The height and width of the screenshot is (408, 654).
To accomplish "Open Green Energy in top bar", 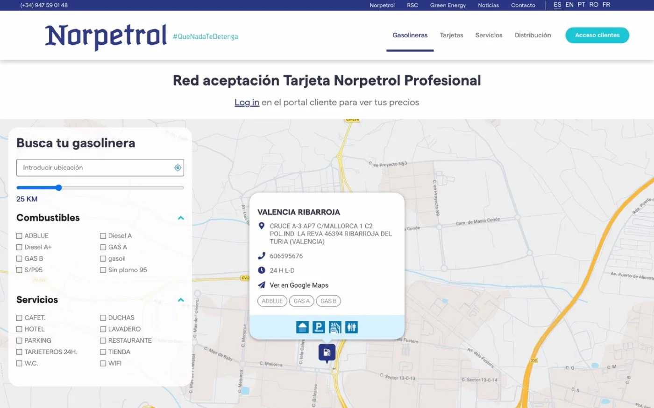I will 448,5.
